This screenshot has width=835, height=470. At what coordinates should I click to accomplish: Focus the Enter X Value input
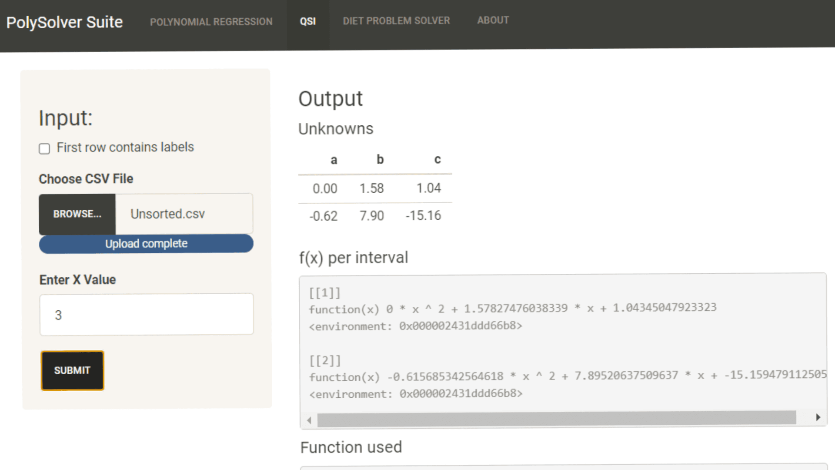tap(147, 314)
